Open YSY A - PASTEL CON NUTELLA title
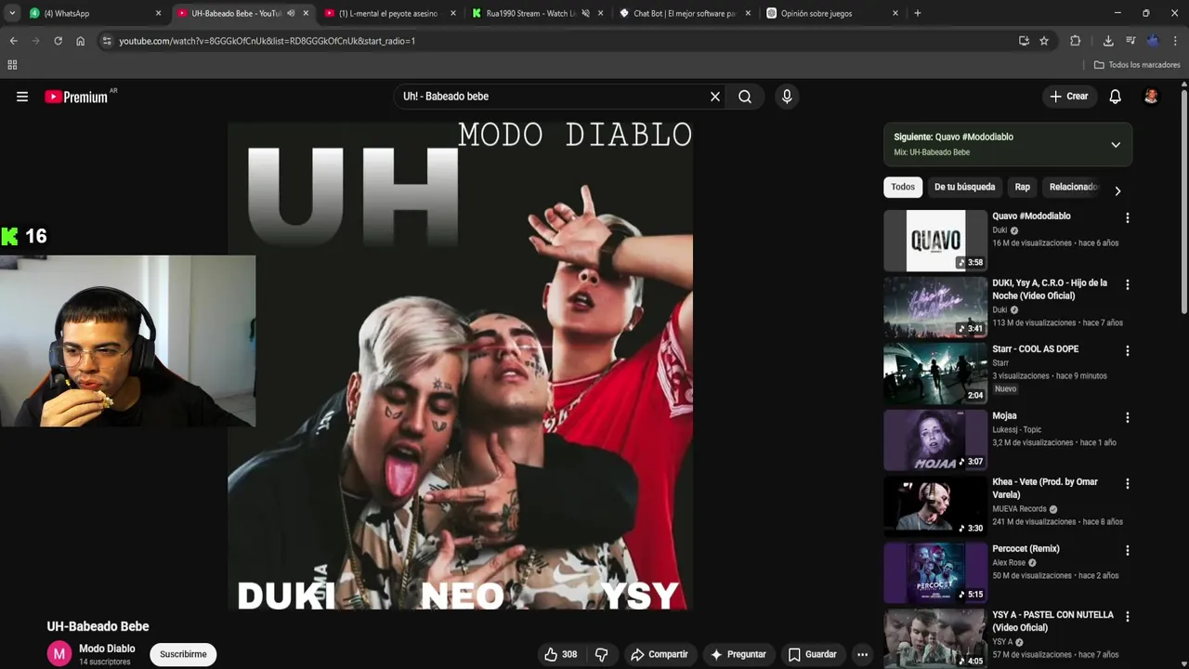 [x=1052, y=621]
